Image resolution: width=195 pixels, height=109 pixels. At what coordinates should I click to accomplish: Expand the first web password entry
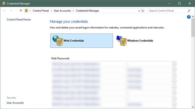(174, 64)
